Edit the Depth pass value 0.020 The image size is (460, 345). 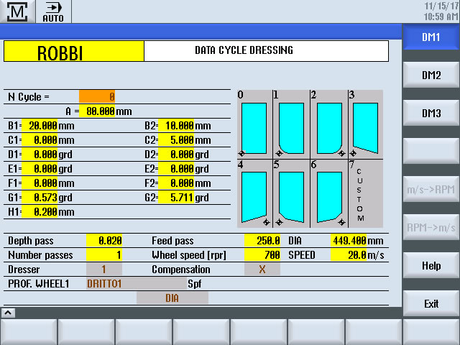click(x=104, y=241)
